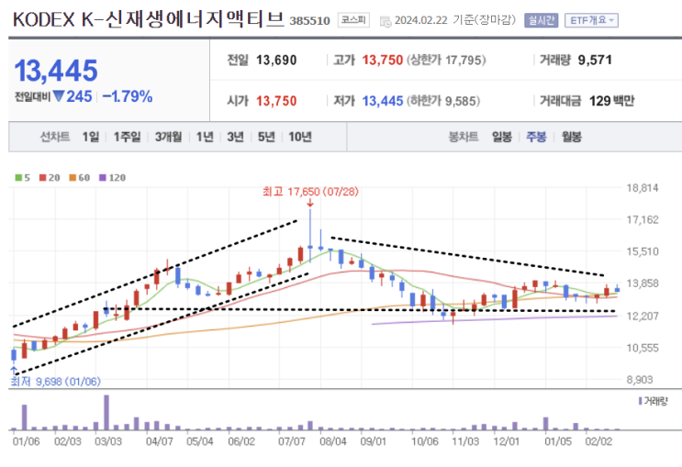Click the clock icon beside the date
Image resolution: width=682 pixels, height=467 pixels.
tap(385, 21)
